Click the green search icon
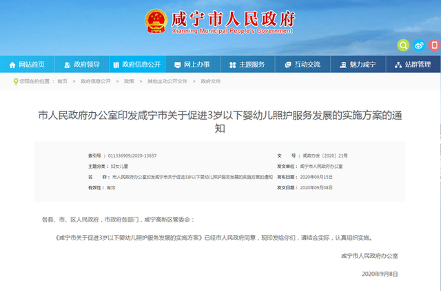 pos(403,45)
